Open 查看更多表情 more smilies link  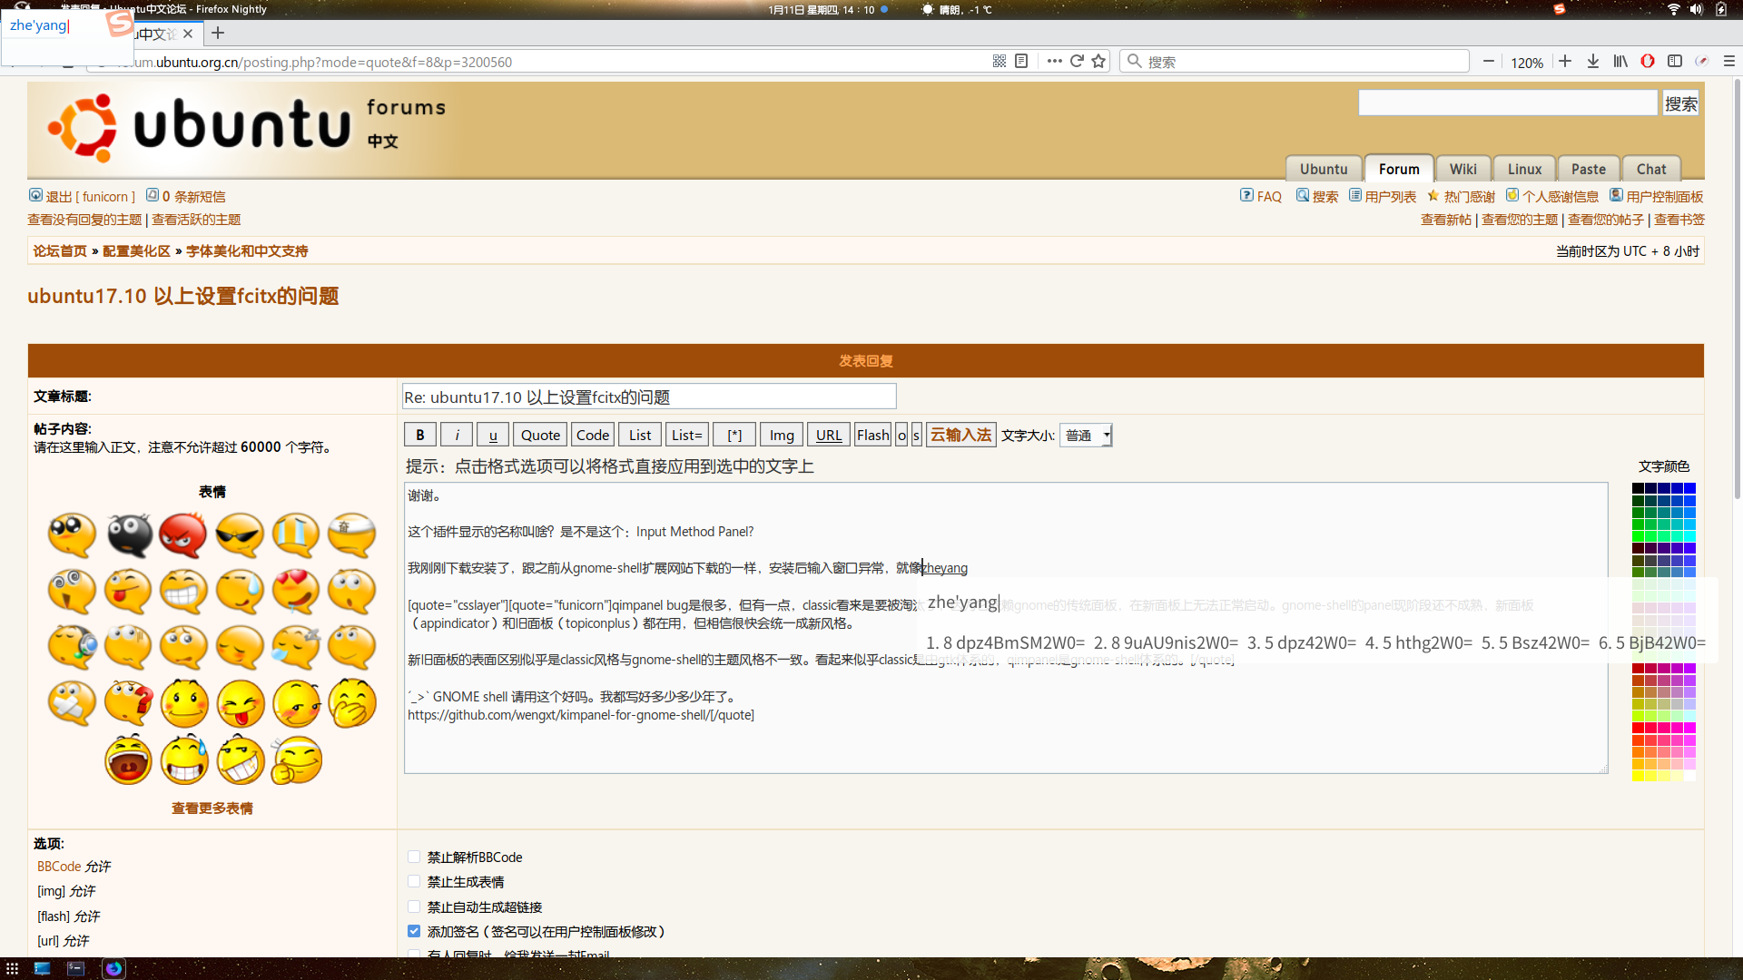coord(212,808)
